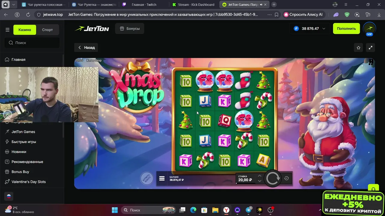Click the Пополнить deposit button
Image resolution: width=385 pixels, height=216 pixels.
pos(346,28)
